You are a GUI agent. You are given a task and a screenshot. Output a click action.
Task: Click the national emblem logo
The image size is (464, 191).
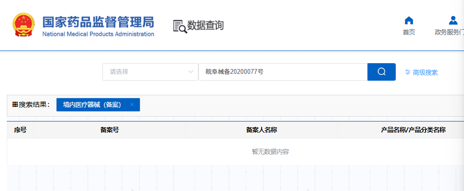[23, 25]
